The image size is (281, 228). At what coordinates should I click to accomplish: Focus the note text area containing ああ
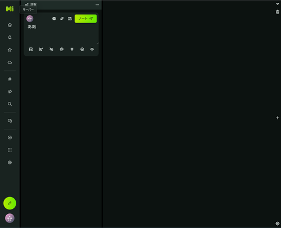(x=61, y=34)
